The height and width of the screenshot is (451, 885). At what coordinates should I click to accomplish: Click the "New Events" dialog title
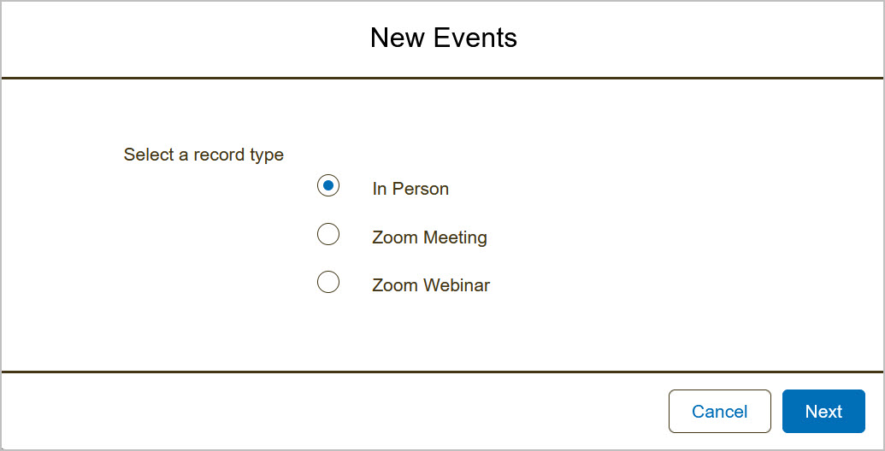click(443, 38)
